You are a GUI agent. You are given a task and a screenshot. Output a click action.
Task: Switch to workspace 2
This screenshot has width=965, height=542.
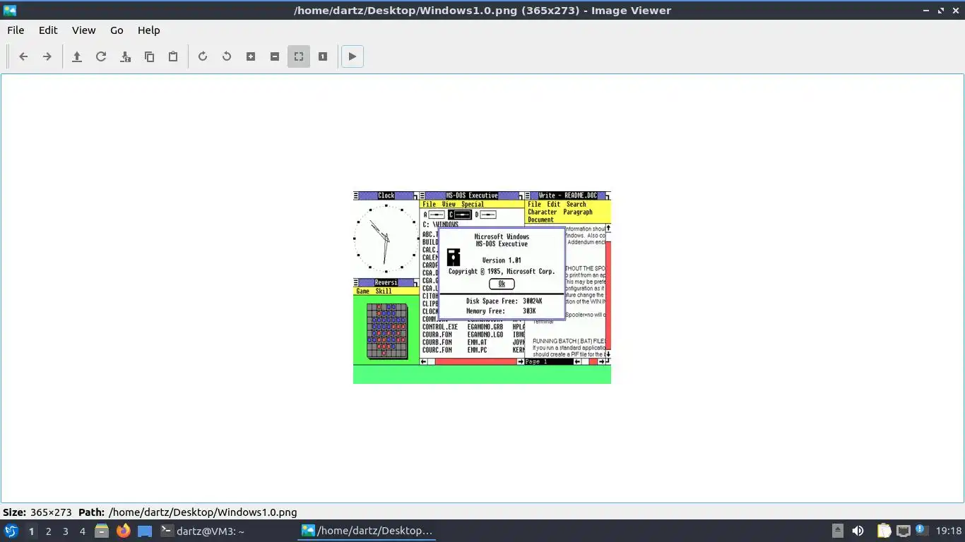coord(48,531)
